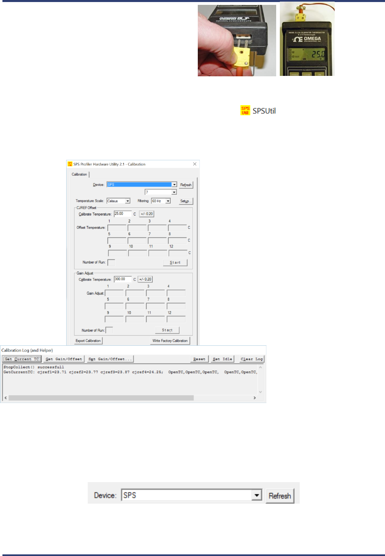Click Gain Adjust field 12
Image resolution: width=385 pixels, height=556 pixels.
point(176,319)
